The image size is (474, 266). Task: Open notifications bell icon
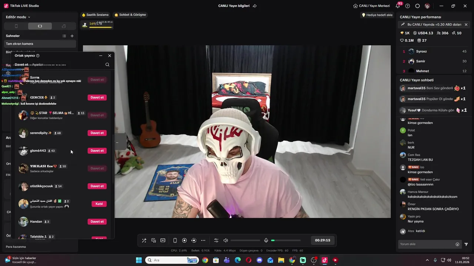pos(398,6)
